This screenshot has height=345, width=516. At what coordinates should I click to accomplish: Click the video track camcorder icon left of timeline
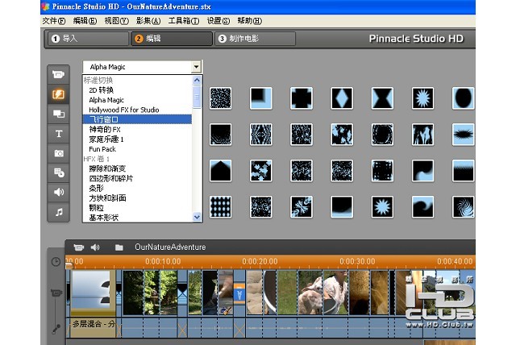click(56, 293)
